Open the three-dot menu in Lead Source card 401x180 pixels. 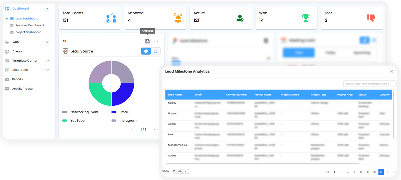click(156, 41)
